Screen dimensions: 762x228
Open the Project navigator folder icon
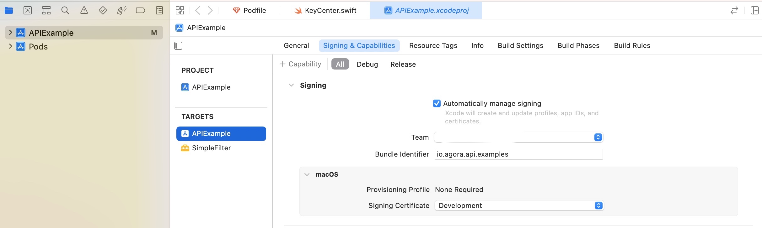9,11
